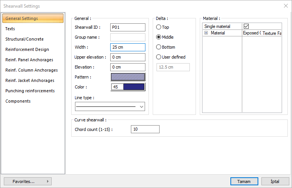
Task: Toggle the Single material checkbox
Action: click(246, 26)
